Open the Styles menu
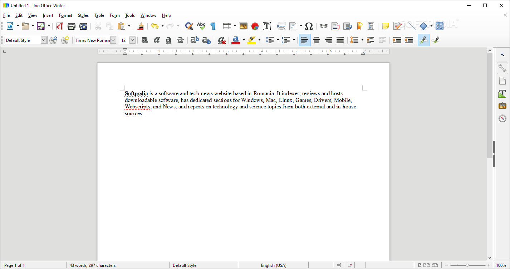 pyautogui.click(x=83, y=15)
